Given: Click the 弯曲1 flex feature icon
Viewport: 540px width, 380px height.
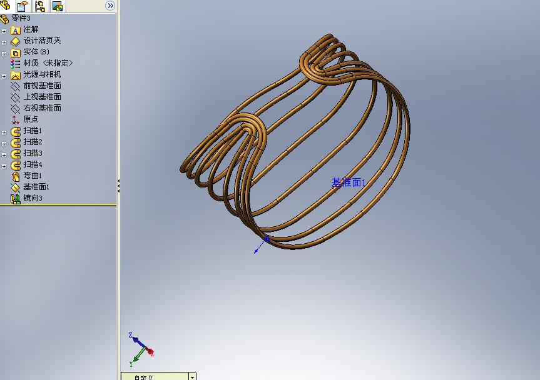Looking at the screenshot, I should [x=15, y=176].
